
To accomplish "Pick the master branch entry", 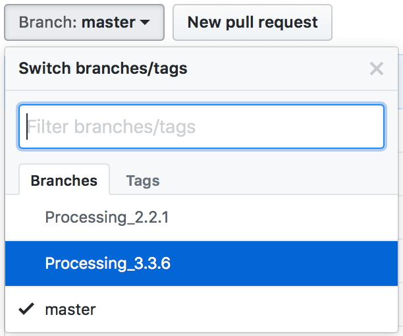I will point(201,309).
